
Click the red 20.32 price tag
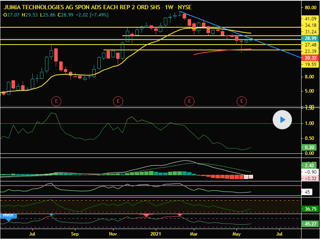tap(310, 58)
